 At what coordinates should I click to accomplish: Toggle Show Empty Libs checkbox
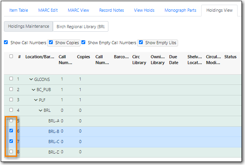pyautogui.click(x=141, y=42)
